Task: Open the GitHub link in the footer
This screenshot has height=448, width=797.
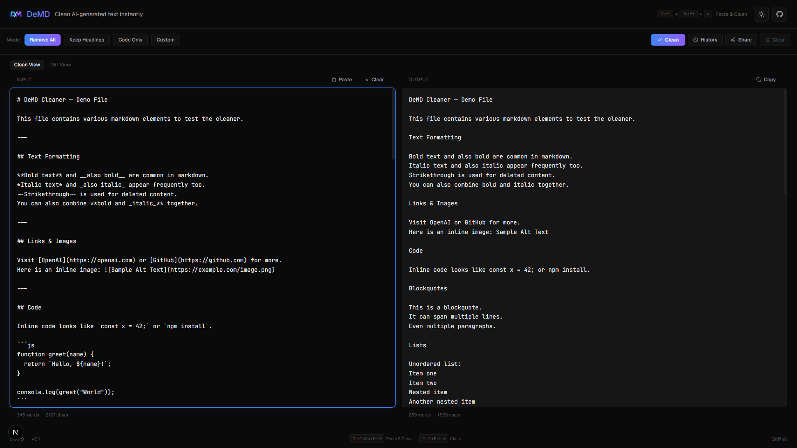Action: (779, 439)
